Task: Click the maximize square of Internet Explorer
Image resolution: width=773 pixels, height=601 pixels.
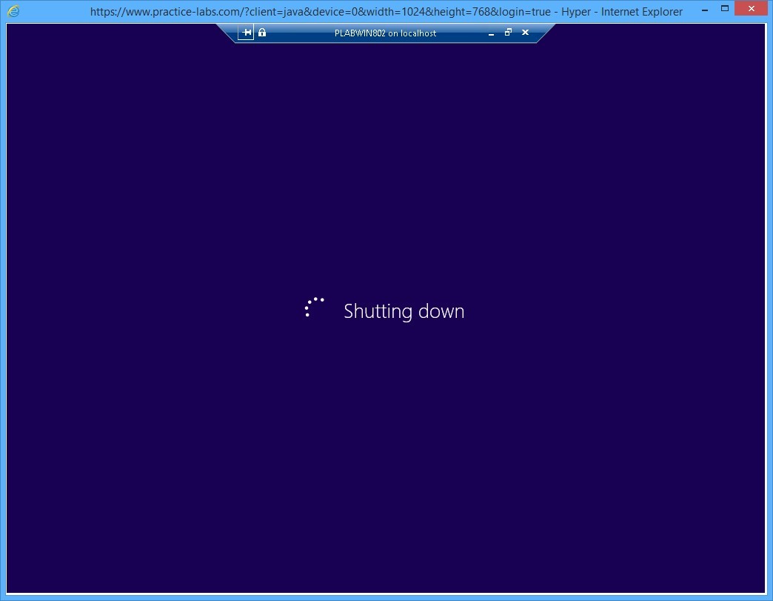Action: pos(725,8)
